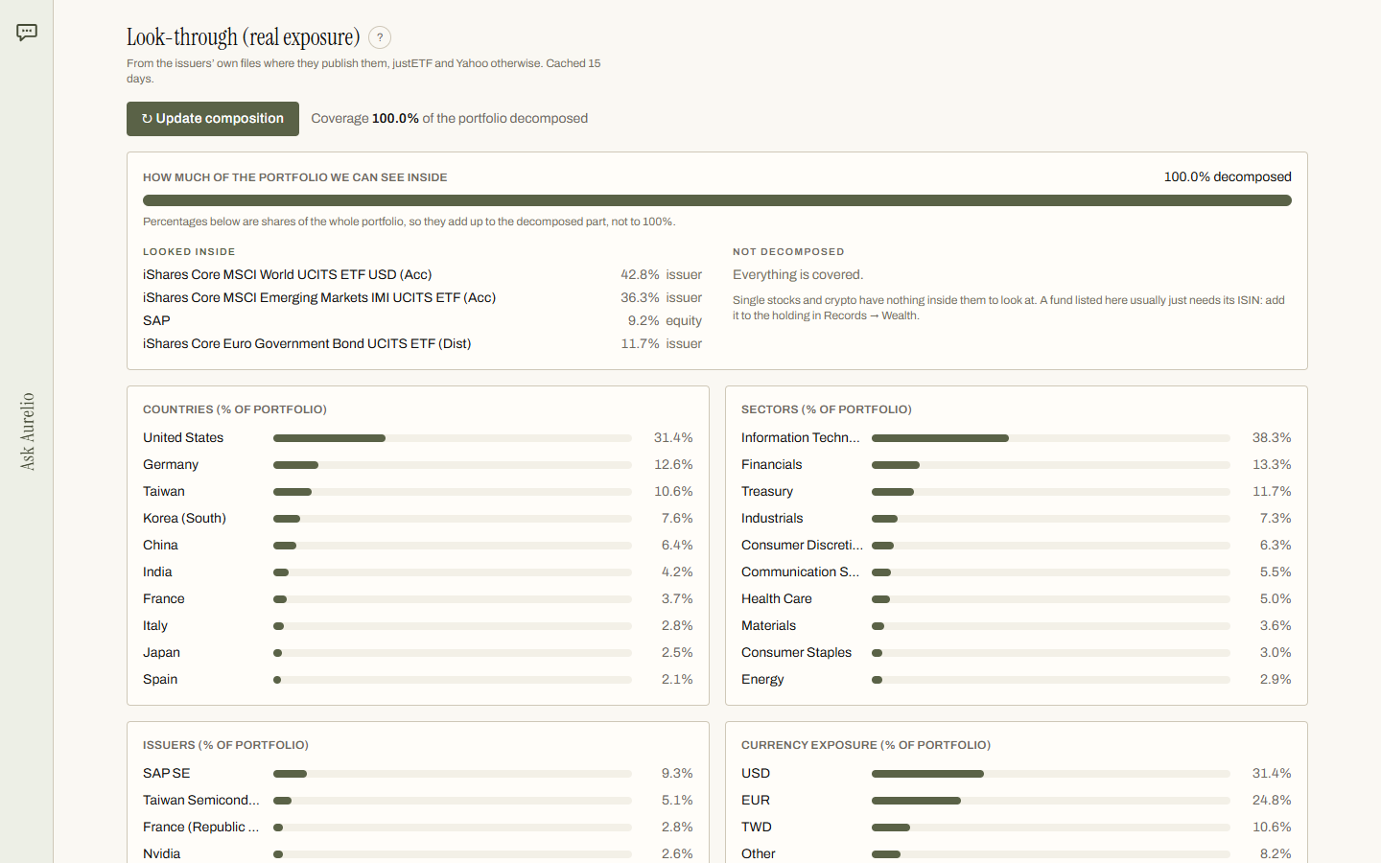Screen dimensions: 1381x863
Task: Click the United States country bar
Action: (453, 438)
